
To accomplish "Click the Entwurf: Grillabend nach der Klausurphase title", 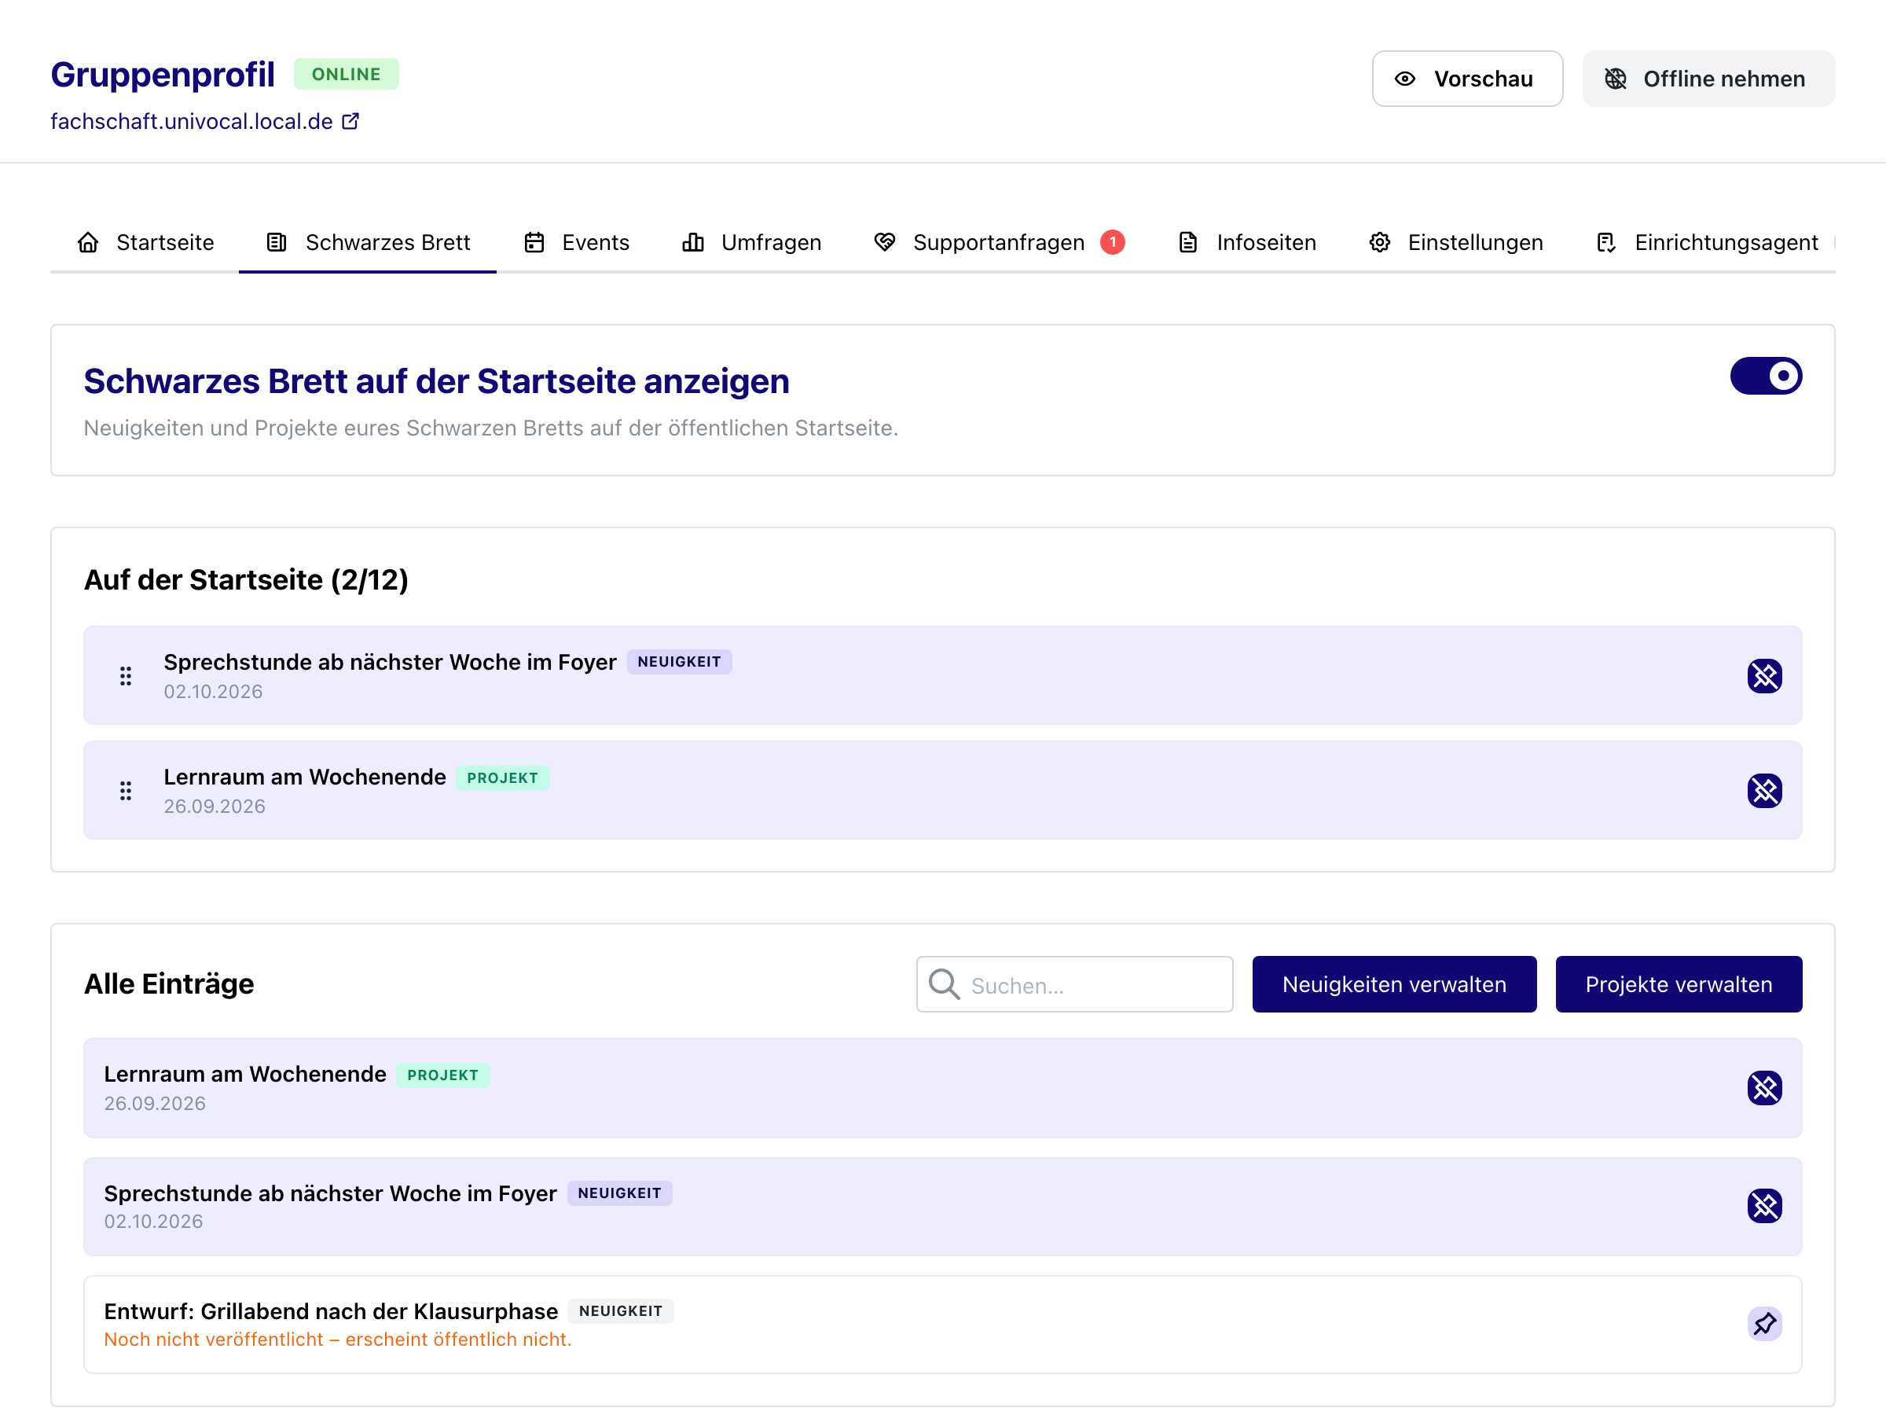I will point(331,1311).
